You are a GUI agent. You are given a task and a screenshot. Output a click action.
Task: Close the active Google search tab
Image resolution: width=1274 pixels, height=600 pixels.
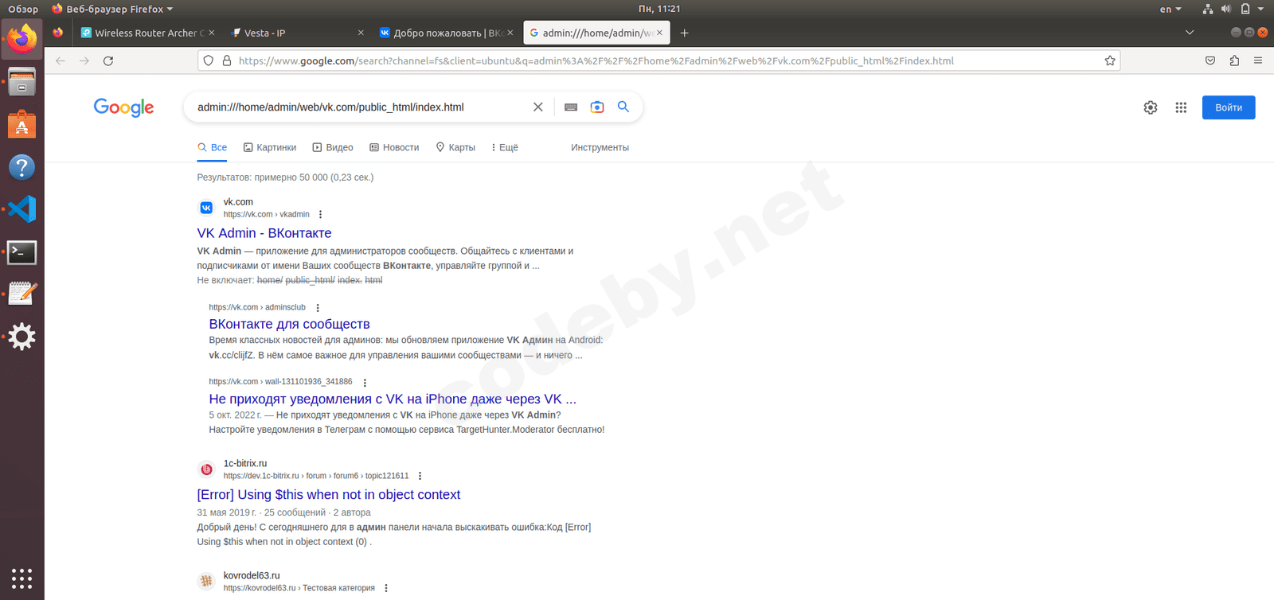click(659, 33)
